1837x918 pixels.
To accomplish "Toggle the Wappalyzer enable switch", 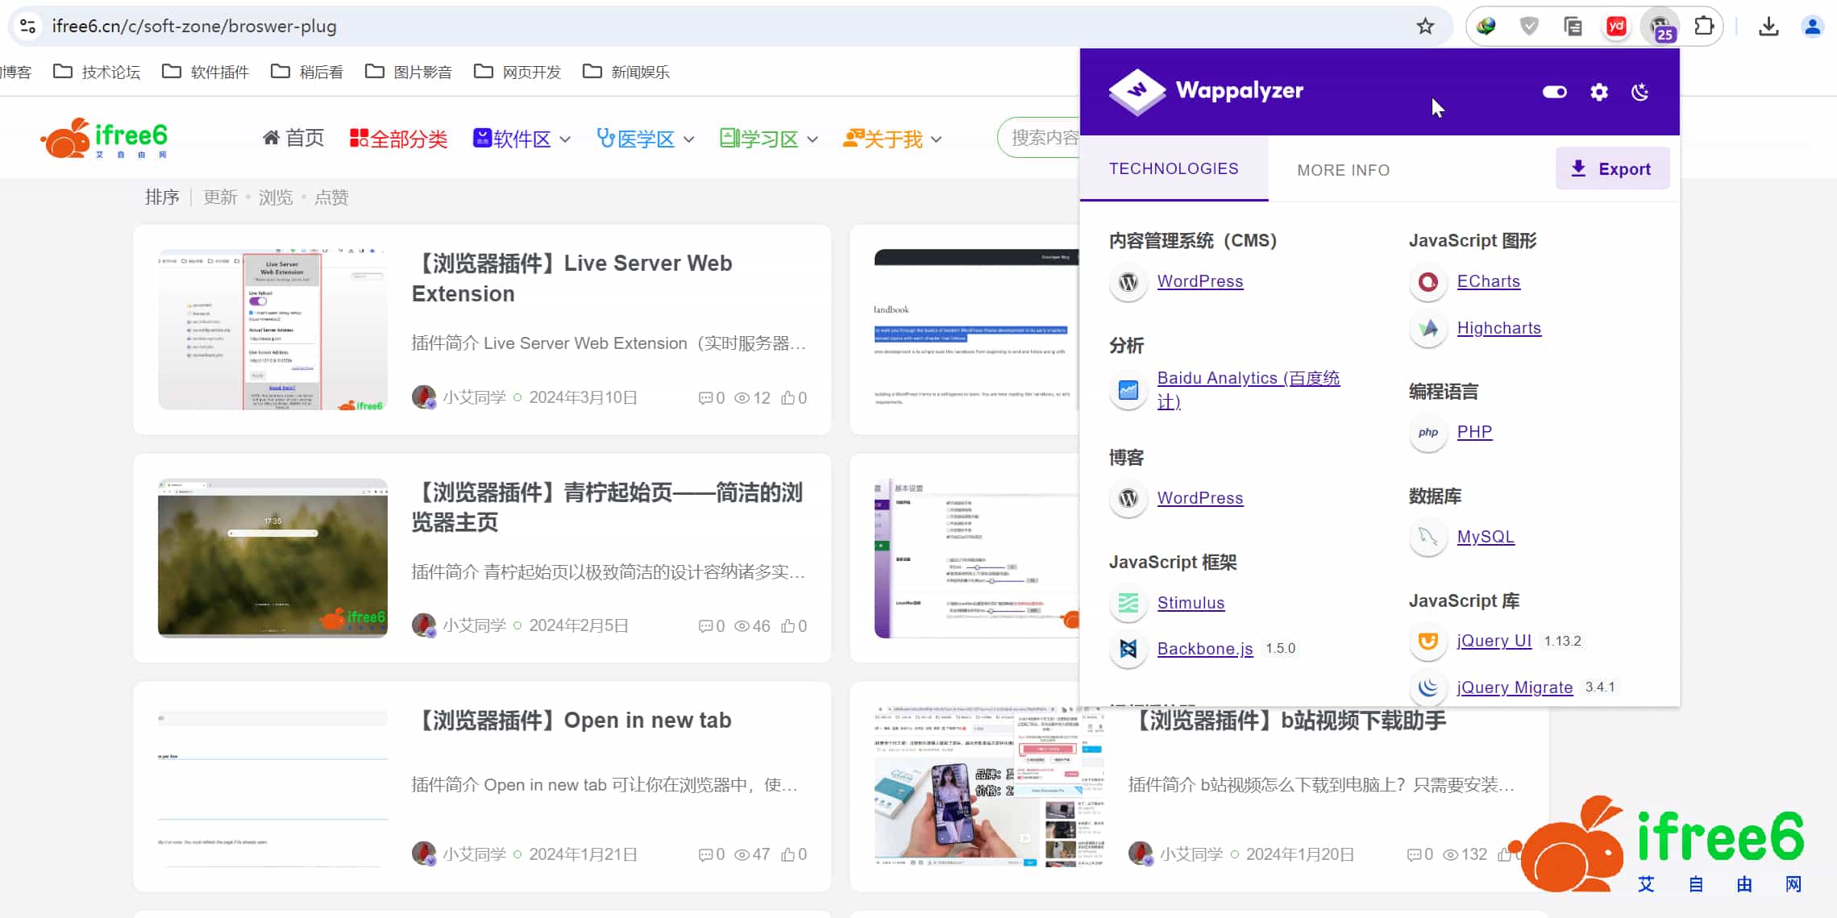I will (1555, 92).
